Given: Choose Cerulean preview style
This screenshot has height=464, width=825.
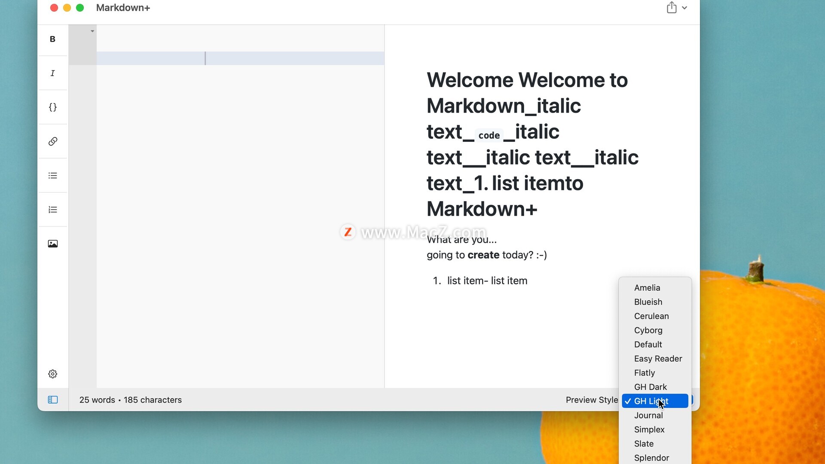Looking at the screenshot, I should (x=655, y=316).
